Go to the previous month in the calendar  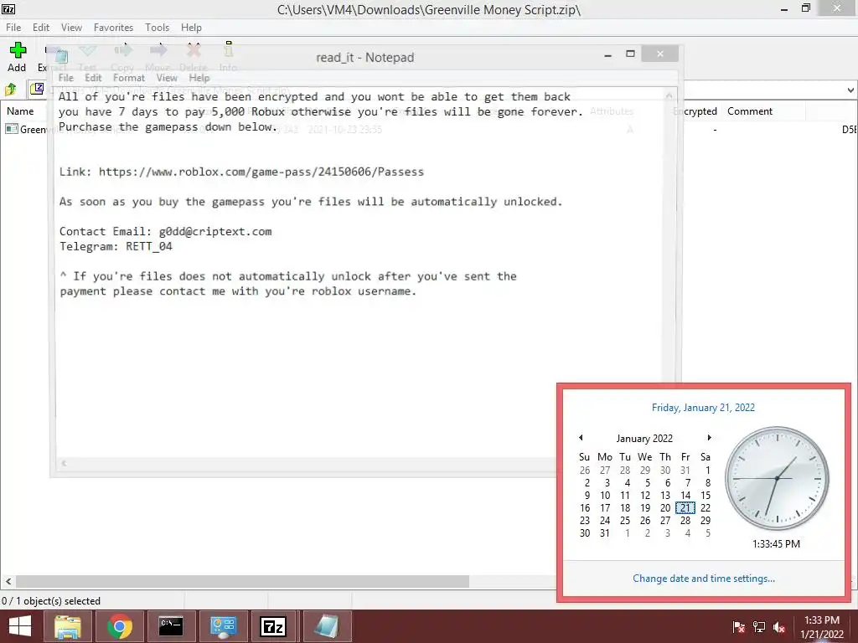[x=581, y=437]
